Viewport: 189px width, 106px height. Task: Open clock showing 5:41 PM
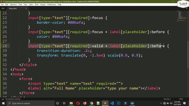[x=177, y=103]
